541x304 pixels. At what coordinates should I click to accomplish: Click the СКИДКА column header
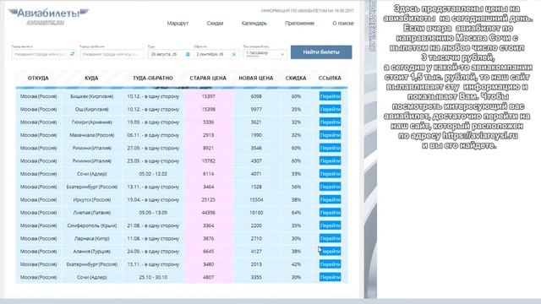pyautogui.click(x=296, y=79)
